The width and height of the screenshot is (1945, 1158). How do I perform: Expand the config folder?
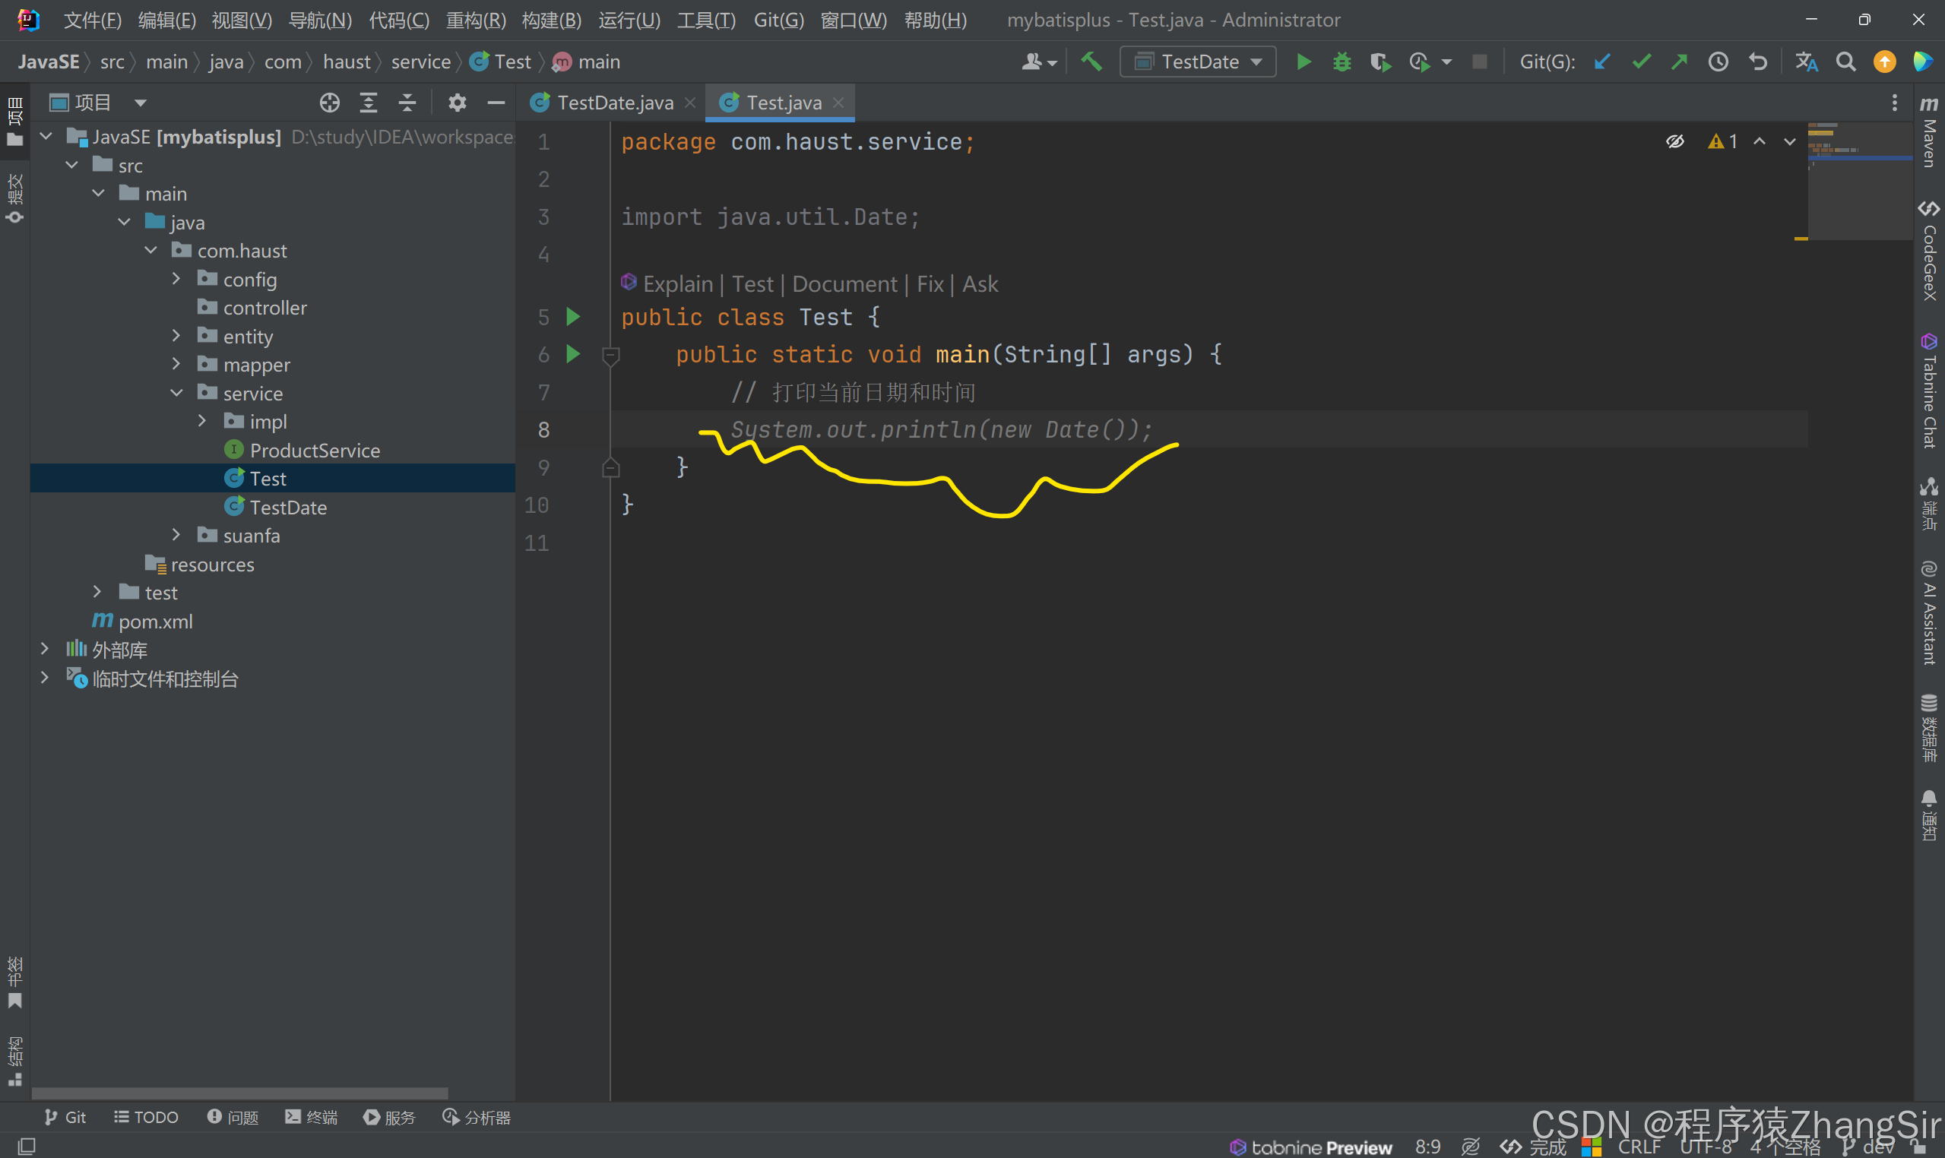[x=176, y=280]
